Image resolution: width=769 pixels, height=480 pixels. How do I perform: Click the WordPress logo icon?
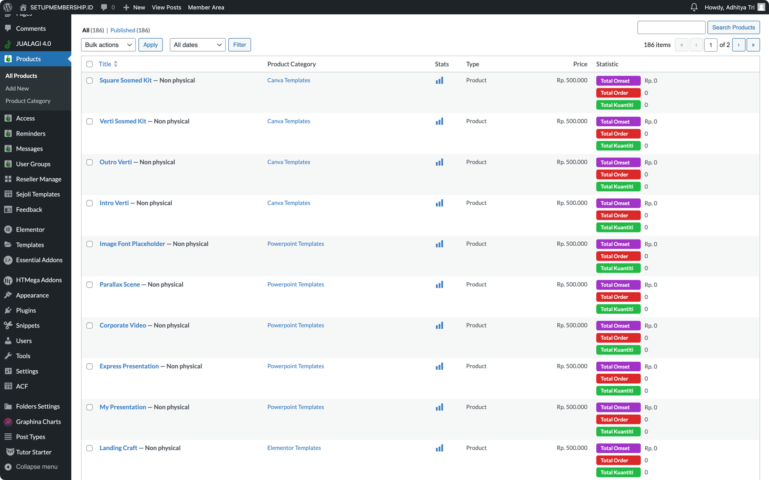pos(8,7)
